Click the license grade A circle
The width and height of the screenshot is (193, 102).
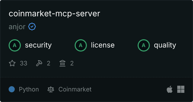81,45
